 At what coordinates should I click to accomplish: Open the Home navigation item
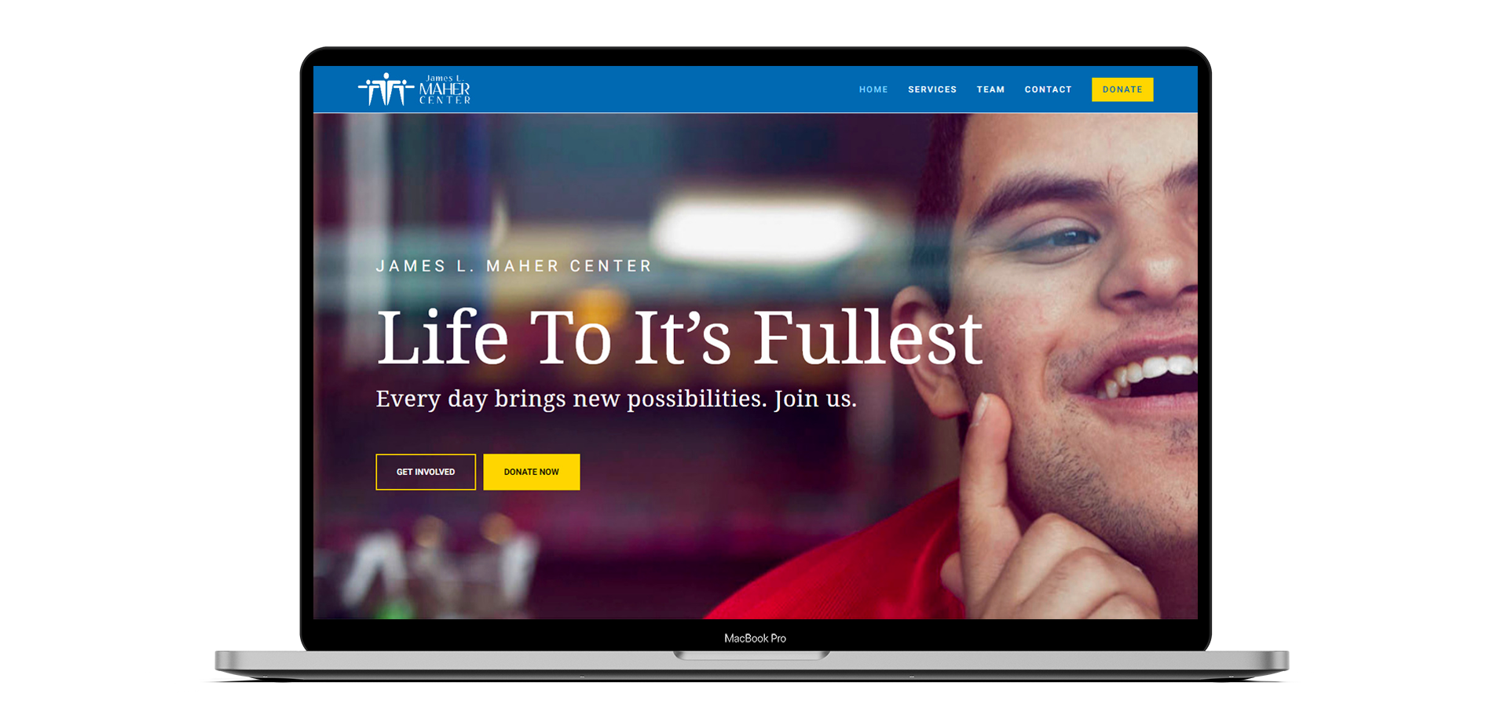click(x=873, y=89)
